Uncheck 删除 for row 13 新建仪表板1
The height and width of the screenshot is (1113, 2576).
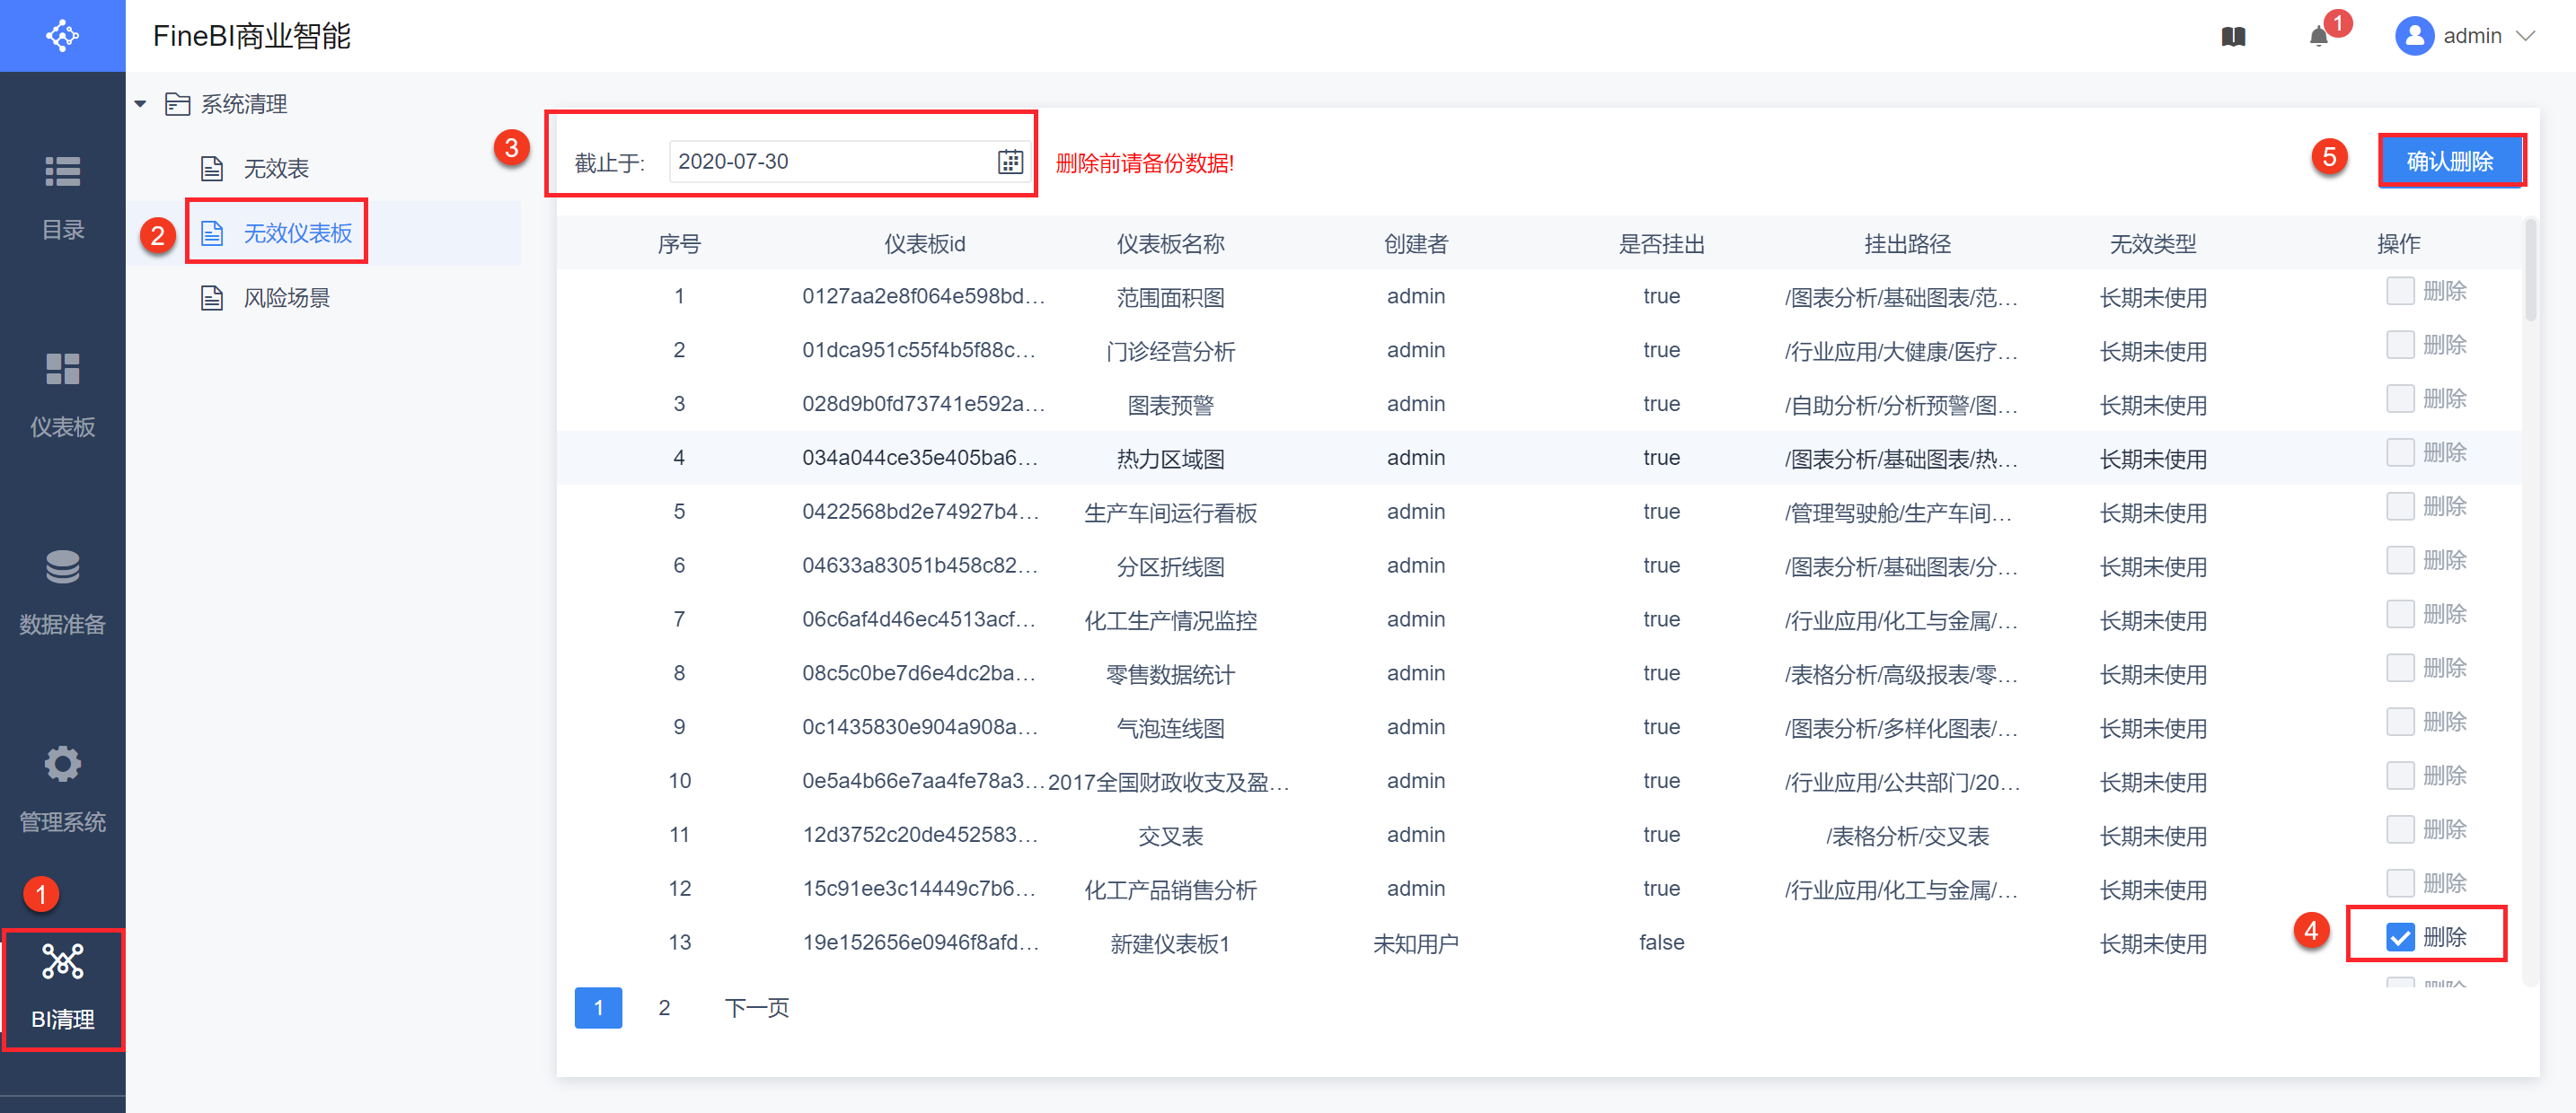2400,936
